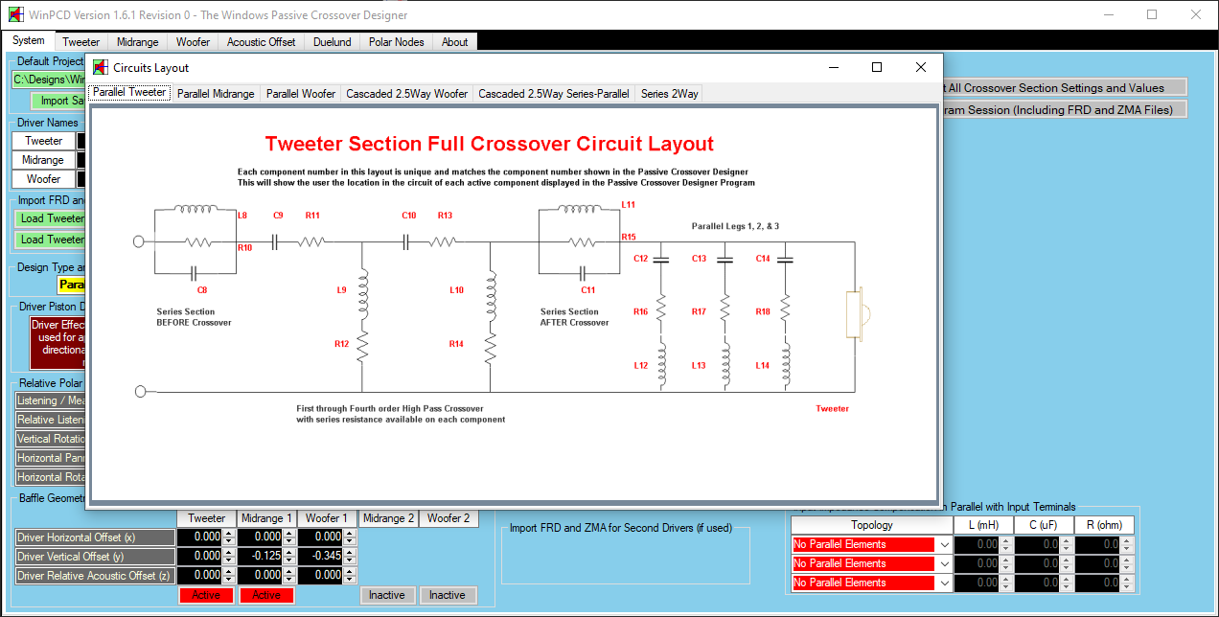Close the Circuits Layout window

920,67
